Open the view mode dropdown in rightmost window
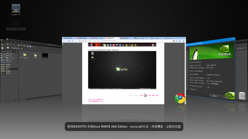Image resolution: width=248 pixels, height=139 pixels. (x=241, y=48)
